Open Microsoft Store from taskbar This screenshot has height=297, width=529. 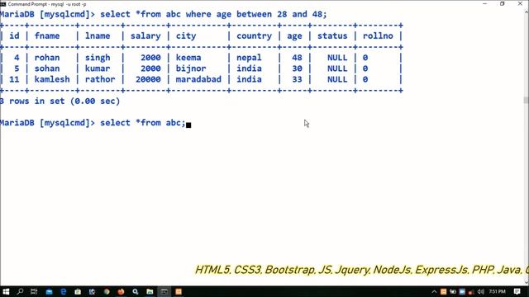pyautogui.click(x=78, y=291)
